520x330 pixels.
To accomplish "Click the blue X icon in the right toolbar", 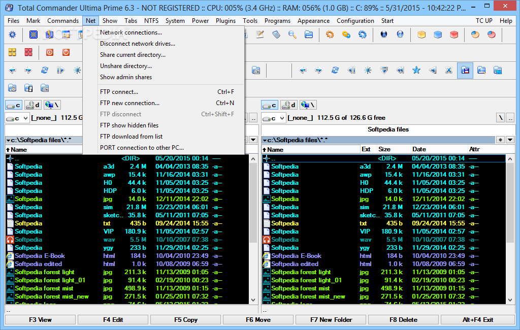I will [x=449, y=70].
